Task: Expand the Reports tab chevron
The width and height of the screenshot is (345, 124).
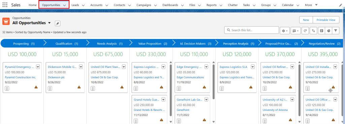Action: pos(221,5)
